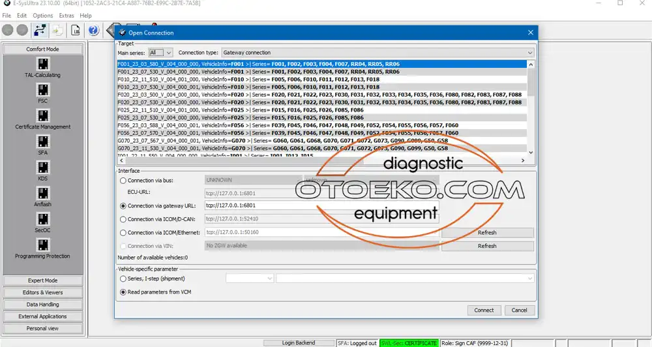Open Programming Protection module icon
The image size is (652, 347).
(43, 245)
